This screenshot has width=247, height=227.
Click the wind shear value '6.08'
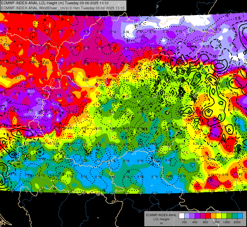[x=197, y=160]
